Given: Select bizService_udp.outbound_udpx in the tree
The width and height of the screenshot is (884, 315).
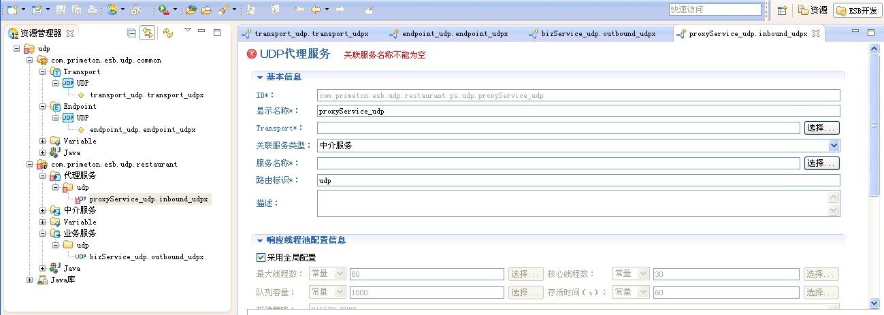Looking at the screenshot, I should click(146, 257).
